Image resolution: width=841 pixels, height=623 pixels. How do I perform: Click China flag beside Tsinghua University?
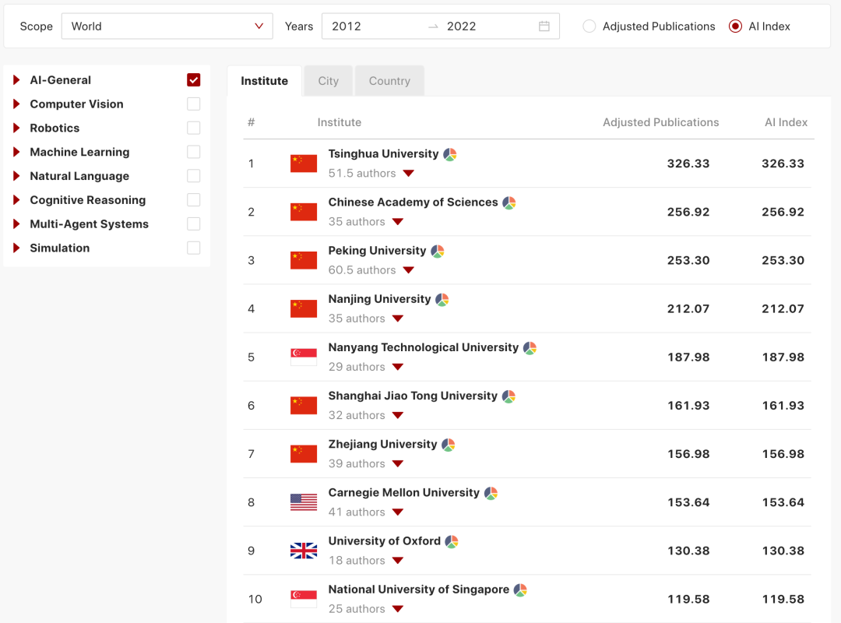304,164
